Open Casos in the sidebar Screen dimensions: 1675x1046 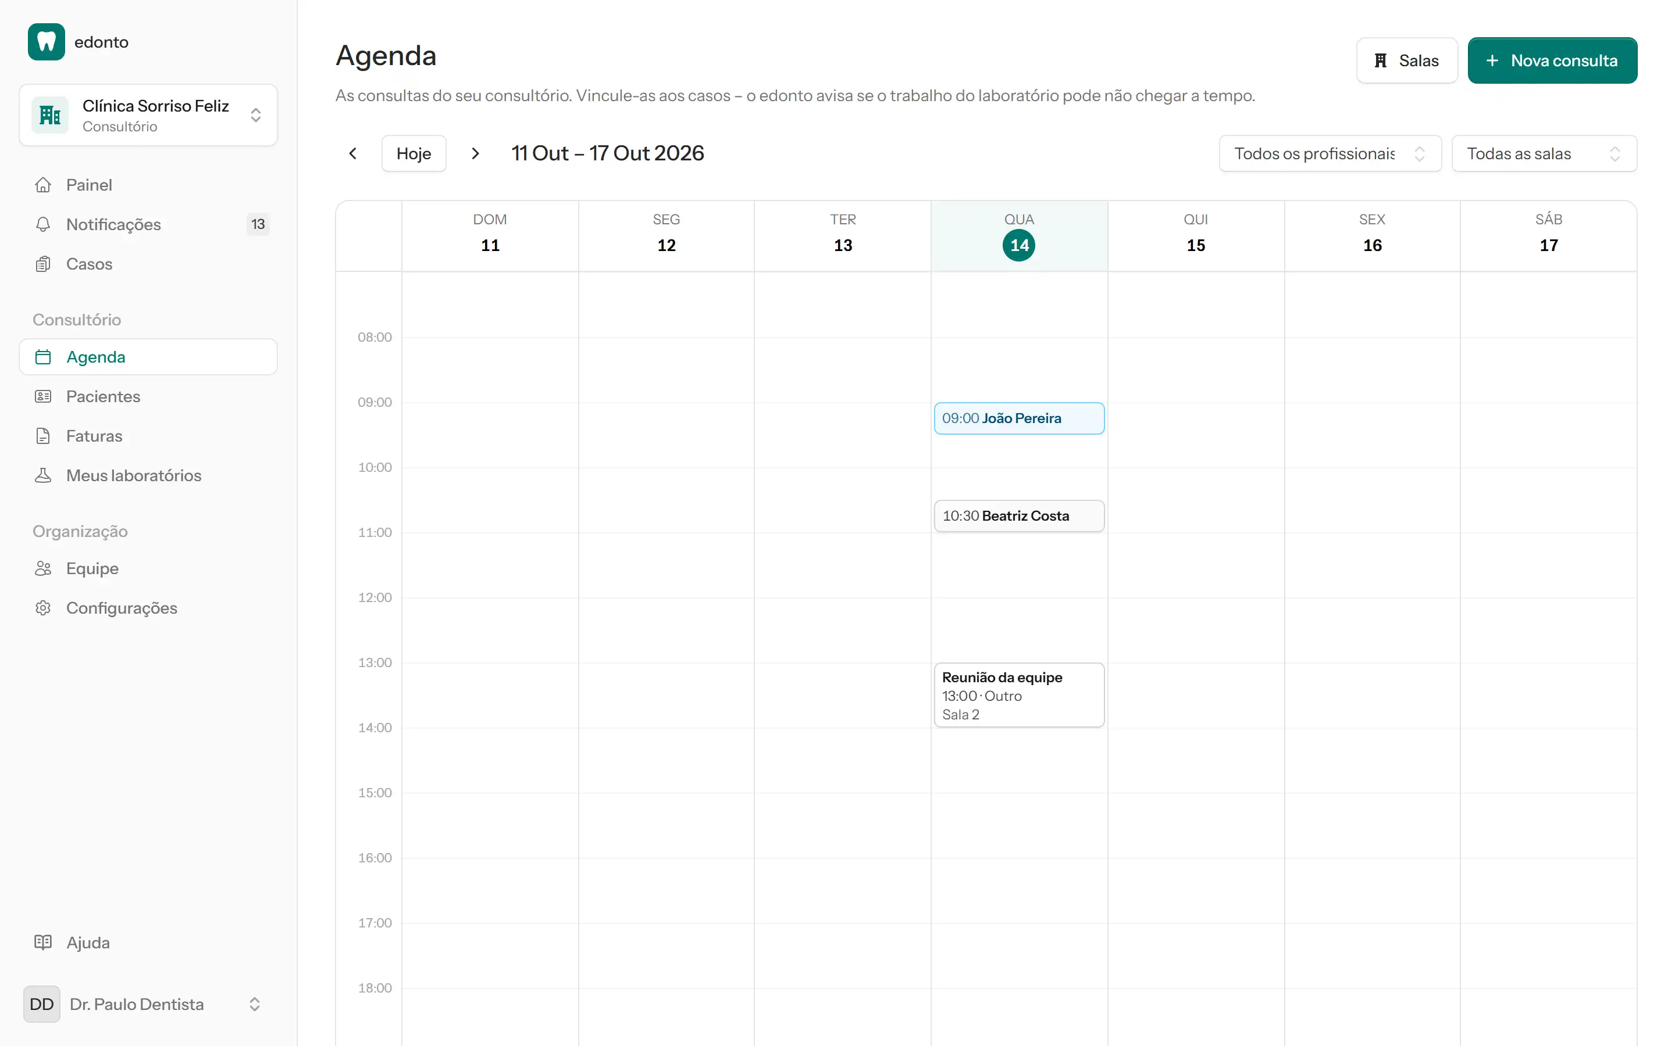(148, 264)
